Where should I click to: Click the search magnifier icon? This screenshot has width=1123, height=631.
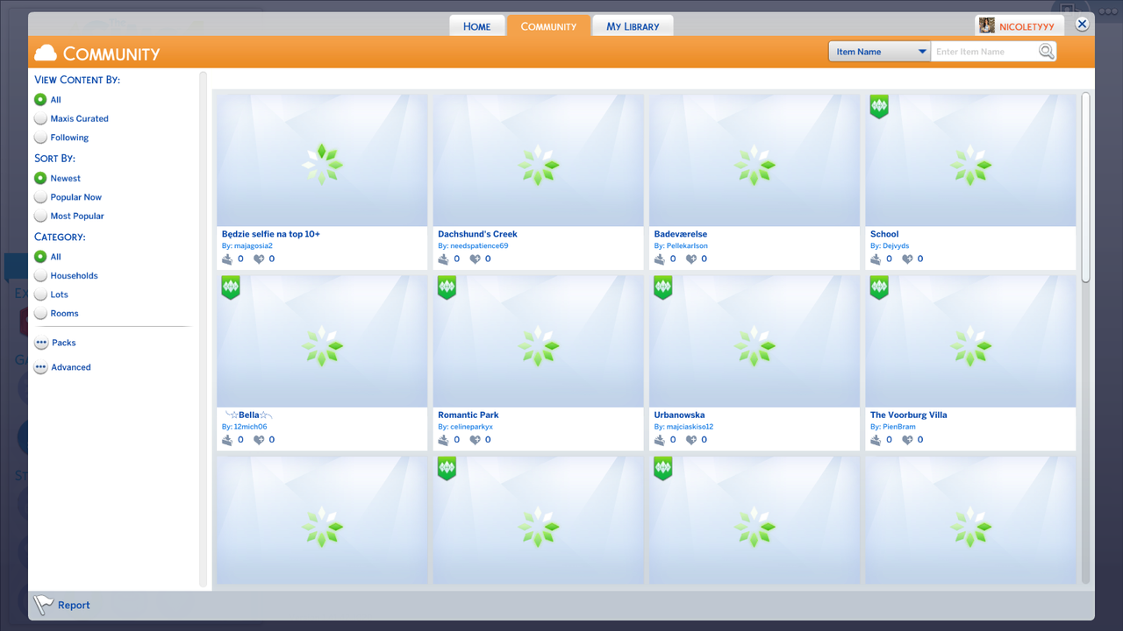(x=1046, y=52)
